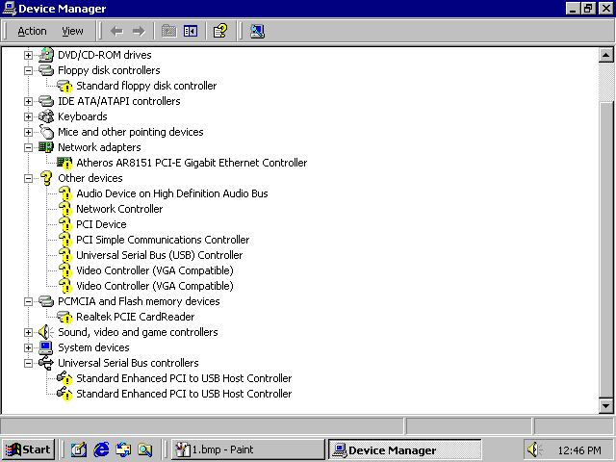Collapse the Floppy disk controllers node
This screenshot has width=616, height=462.
coord(28,70)
